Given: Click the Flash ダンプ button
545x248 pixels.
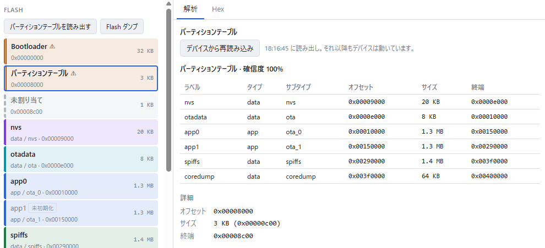Looking at the screenshot, I should click(x=122, y=26).
